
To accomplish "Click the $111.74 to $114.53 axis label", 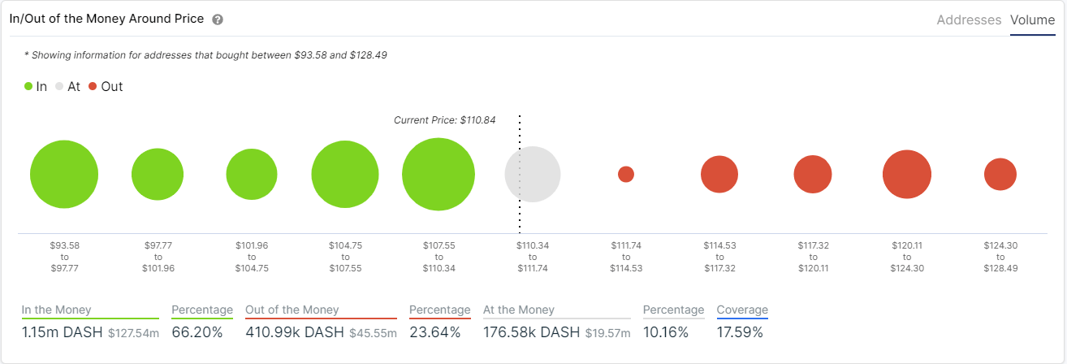I will pos(626,256).
